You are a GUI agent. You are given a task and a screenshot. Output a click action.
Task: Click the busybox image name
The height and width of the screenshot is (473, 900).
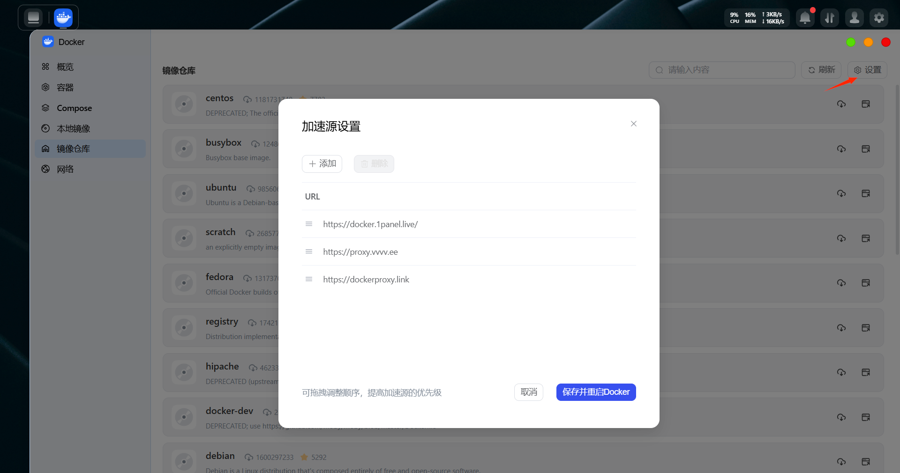coord(224,143)
